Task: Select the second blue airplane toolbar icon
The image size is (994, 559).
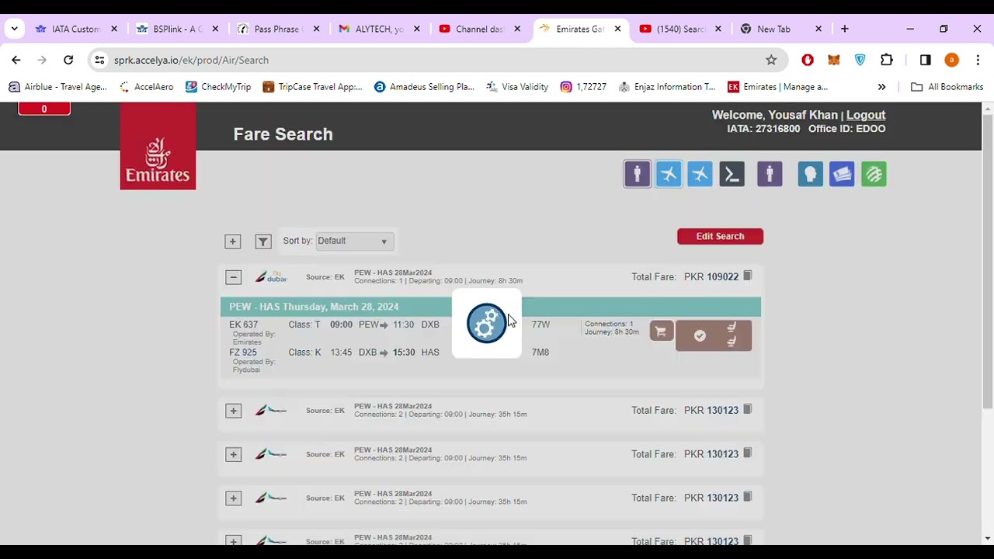Action: (700, 174)
